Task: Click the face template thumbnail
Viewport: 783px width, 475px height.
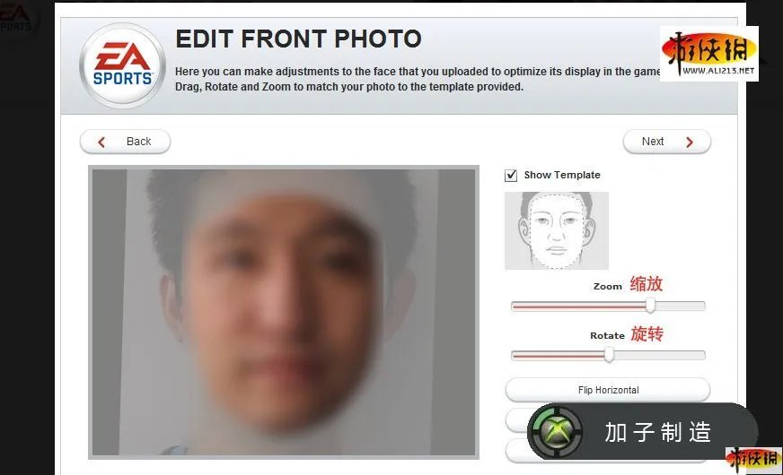Action: (x=557, y=230)
